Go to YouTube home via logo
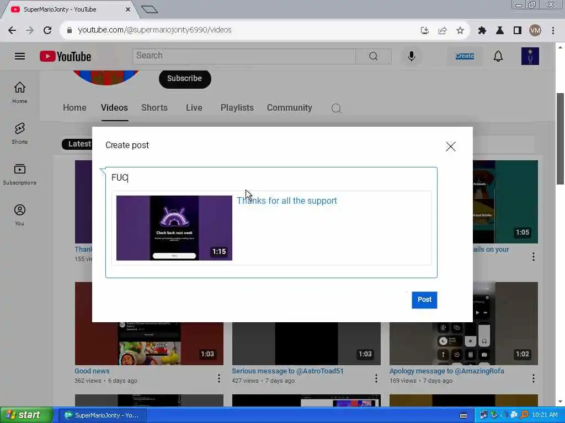Image resolution: width=565 pixels, height=423 pixels. 65,57
